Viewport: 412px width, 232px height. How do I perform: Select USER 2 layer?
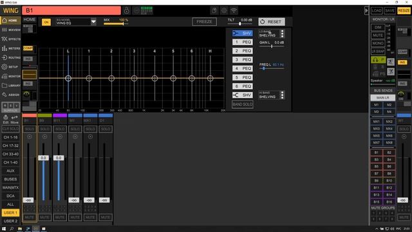pos(10,221)
